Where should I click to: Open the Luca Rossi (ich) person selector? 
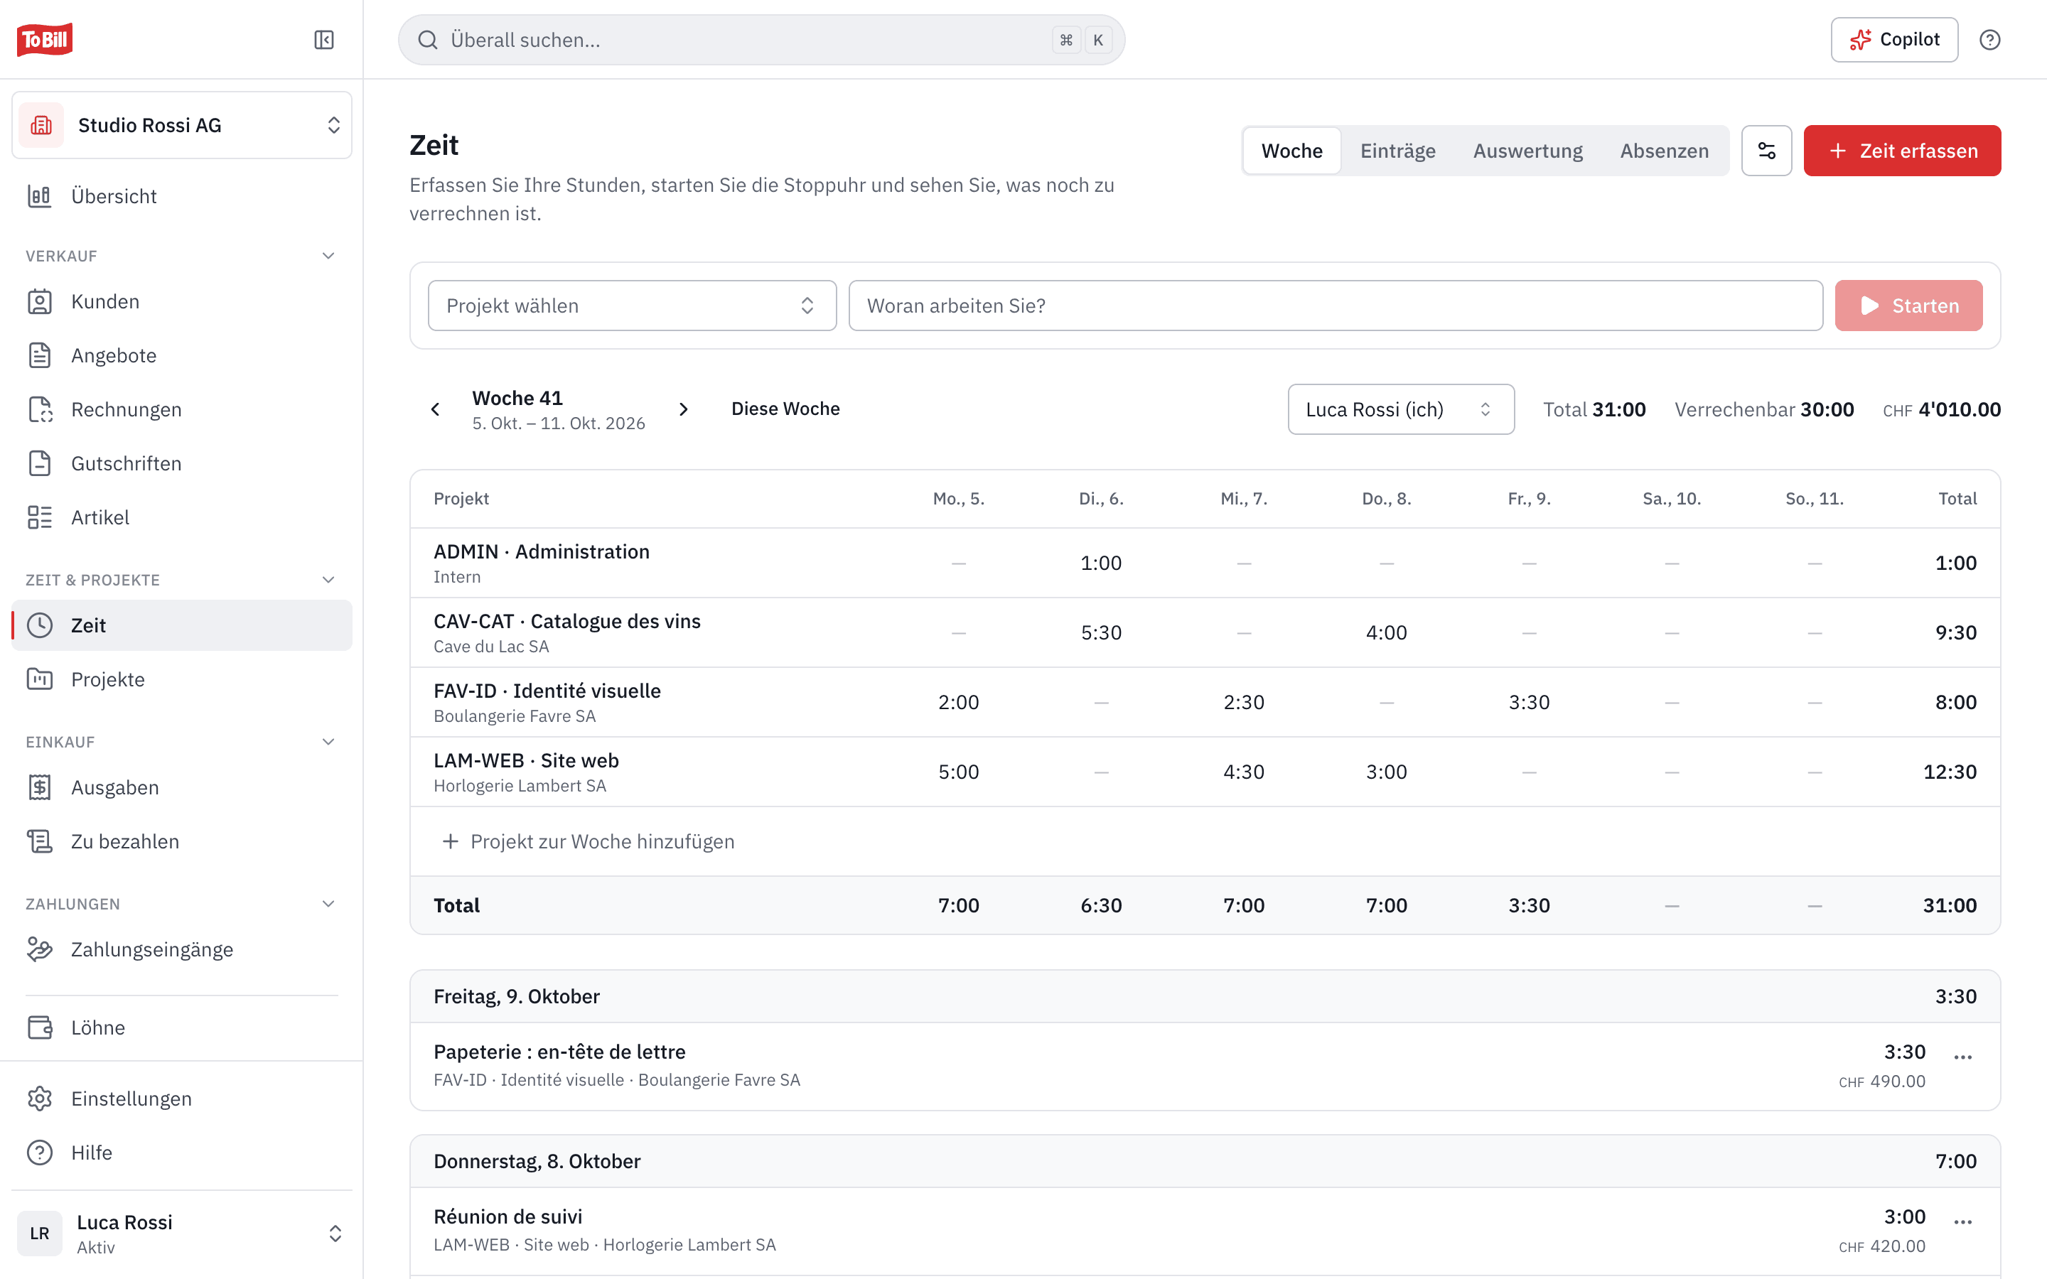click(1401, 409)
